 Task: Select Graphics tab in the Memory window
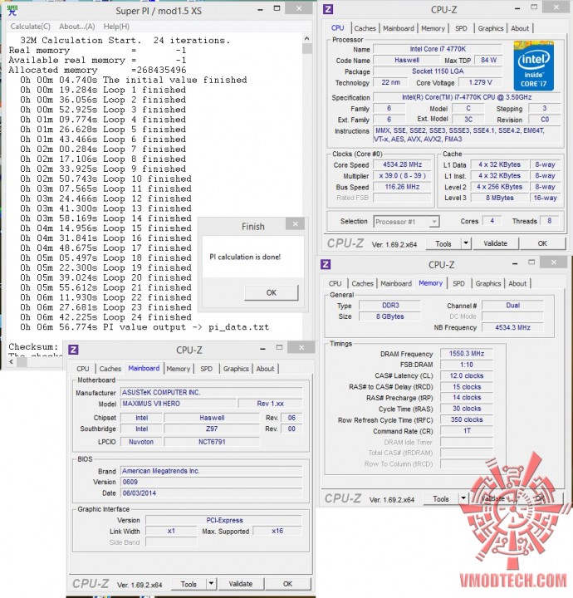click(488, 283)
